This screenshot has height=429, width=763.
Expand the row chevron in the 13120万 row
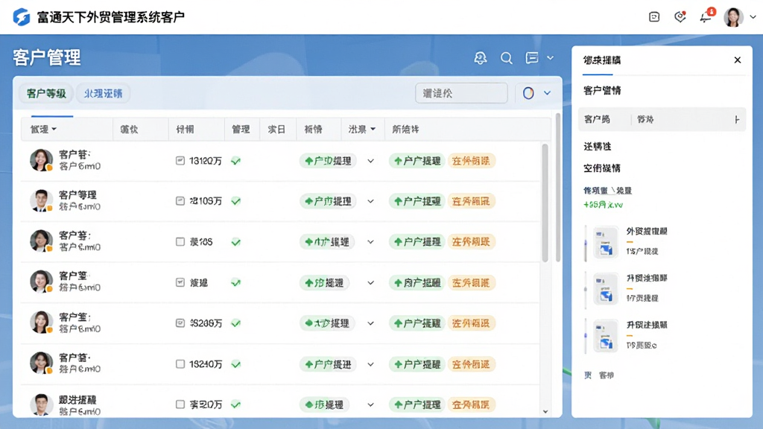pyautogui.click(x=371, y=161)
